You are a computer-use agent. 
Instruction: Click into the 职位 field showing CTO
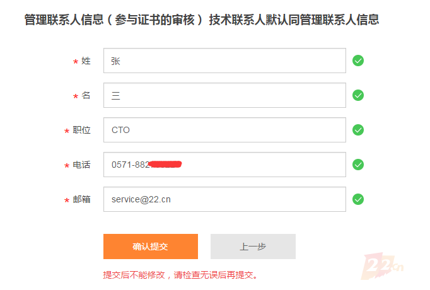(x=224, y=130)
